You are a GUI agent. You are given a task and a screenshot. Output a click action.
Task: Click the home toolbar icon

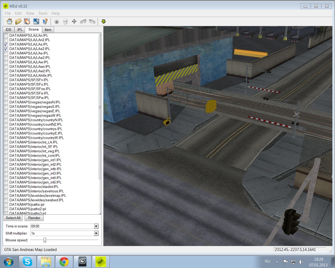(9, 21)
